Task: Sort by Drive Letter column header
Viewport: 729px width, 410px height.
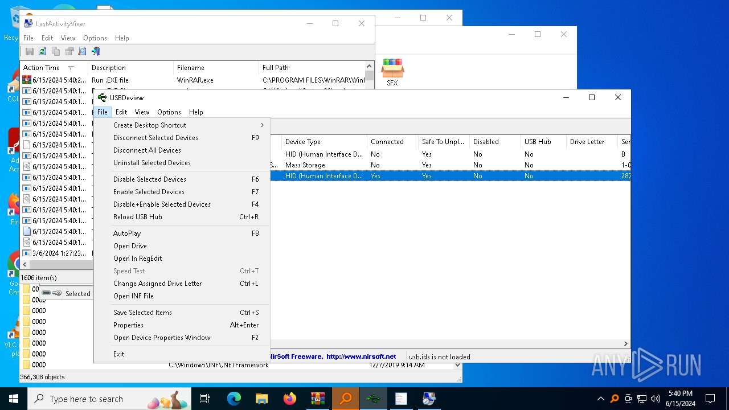Action: click(592, 142)
